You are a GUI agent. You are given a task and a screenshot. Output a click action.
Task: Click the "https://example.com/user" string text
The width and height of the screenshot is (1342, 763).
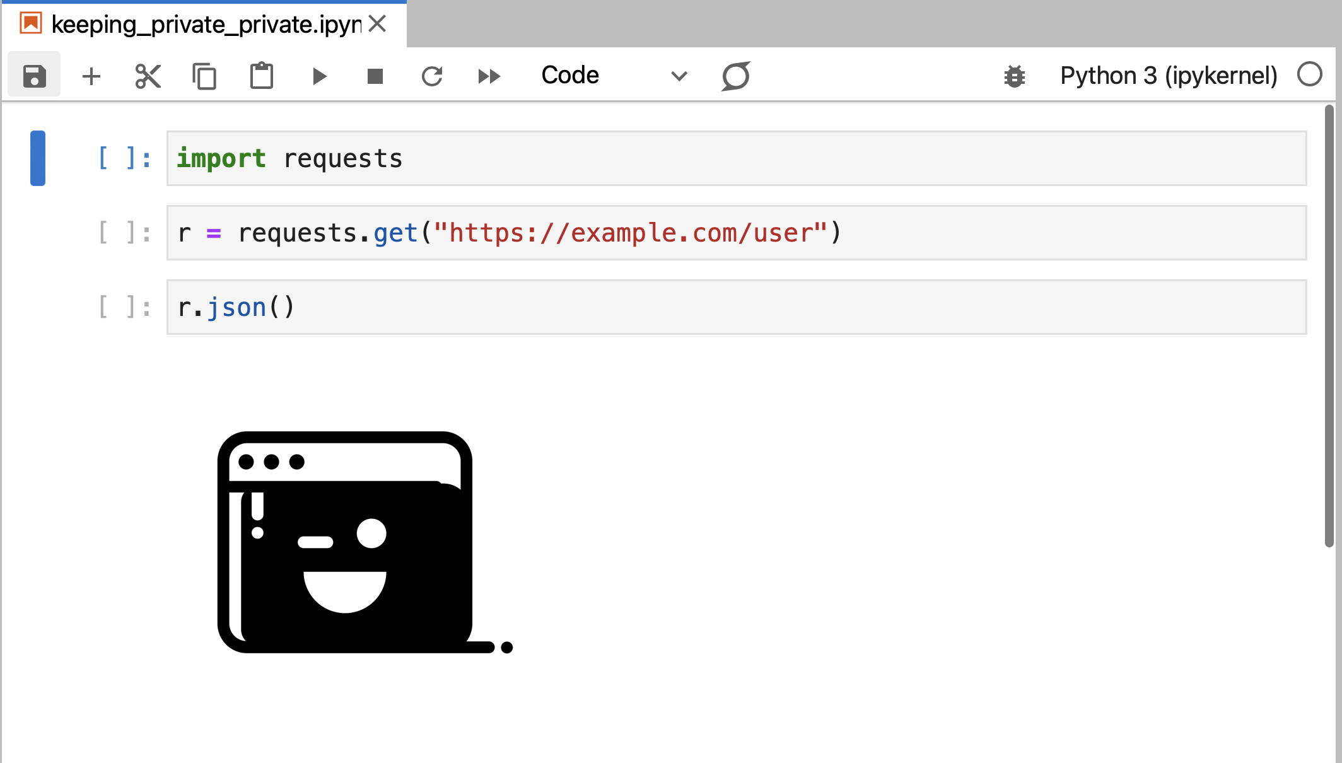(630, 233)
